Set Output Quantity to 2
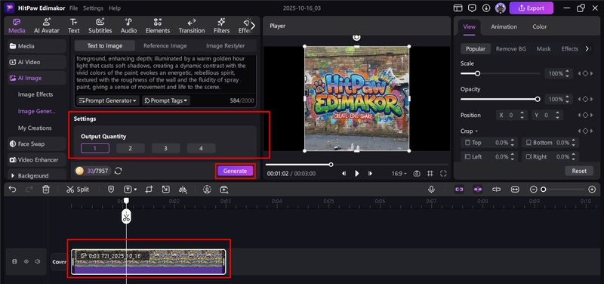This screenshot has width=604, height=284. (130, 148)
